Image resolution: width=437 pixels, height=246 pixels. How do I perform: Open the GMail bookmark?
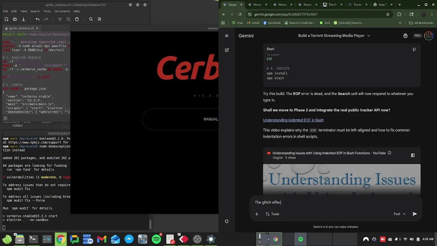click(253, 23)
